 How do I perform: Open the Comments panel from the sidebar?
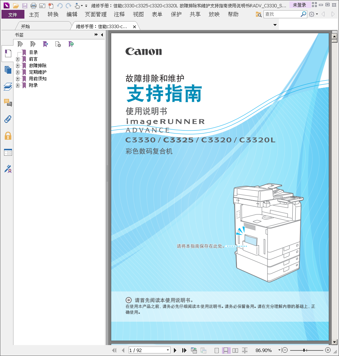pos(8,103)
